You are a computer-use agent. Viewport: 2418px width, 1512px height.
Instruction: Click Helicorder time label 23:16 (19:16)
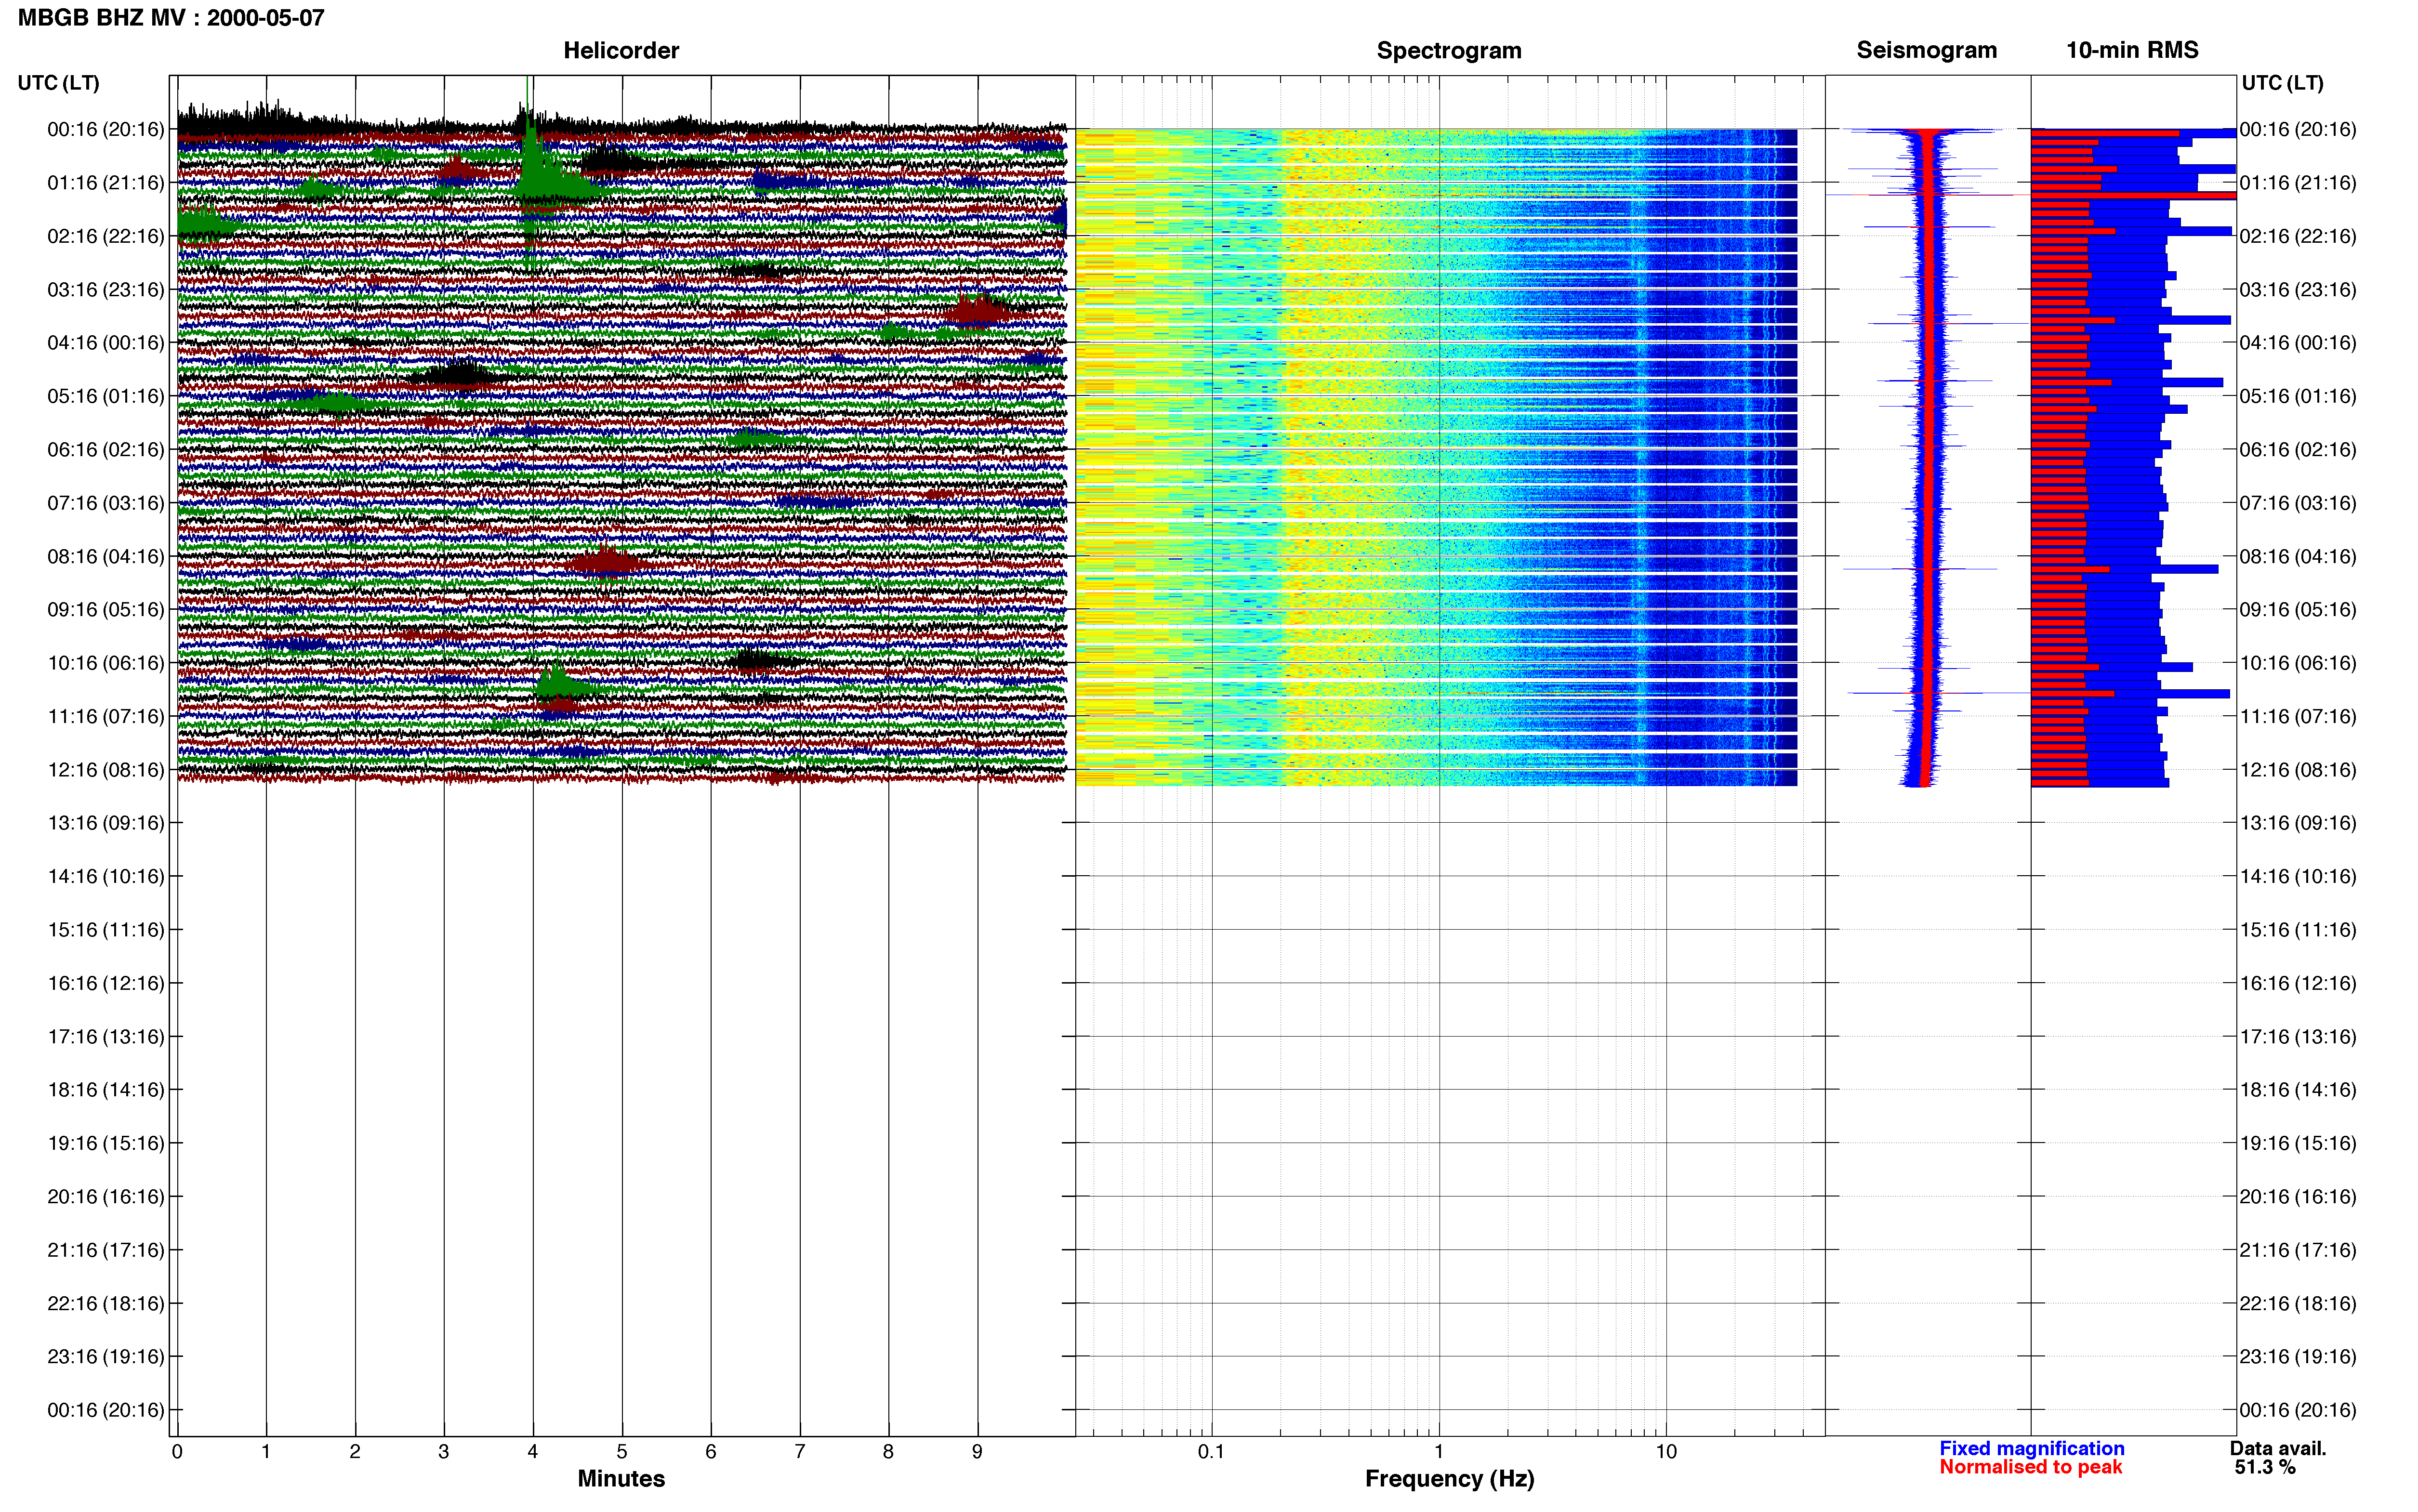coord(105,1357)
